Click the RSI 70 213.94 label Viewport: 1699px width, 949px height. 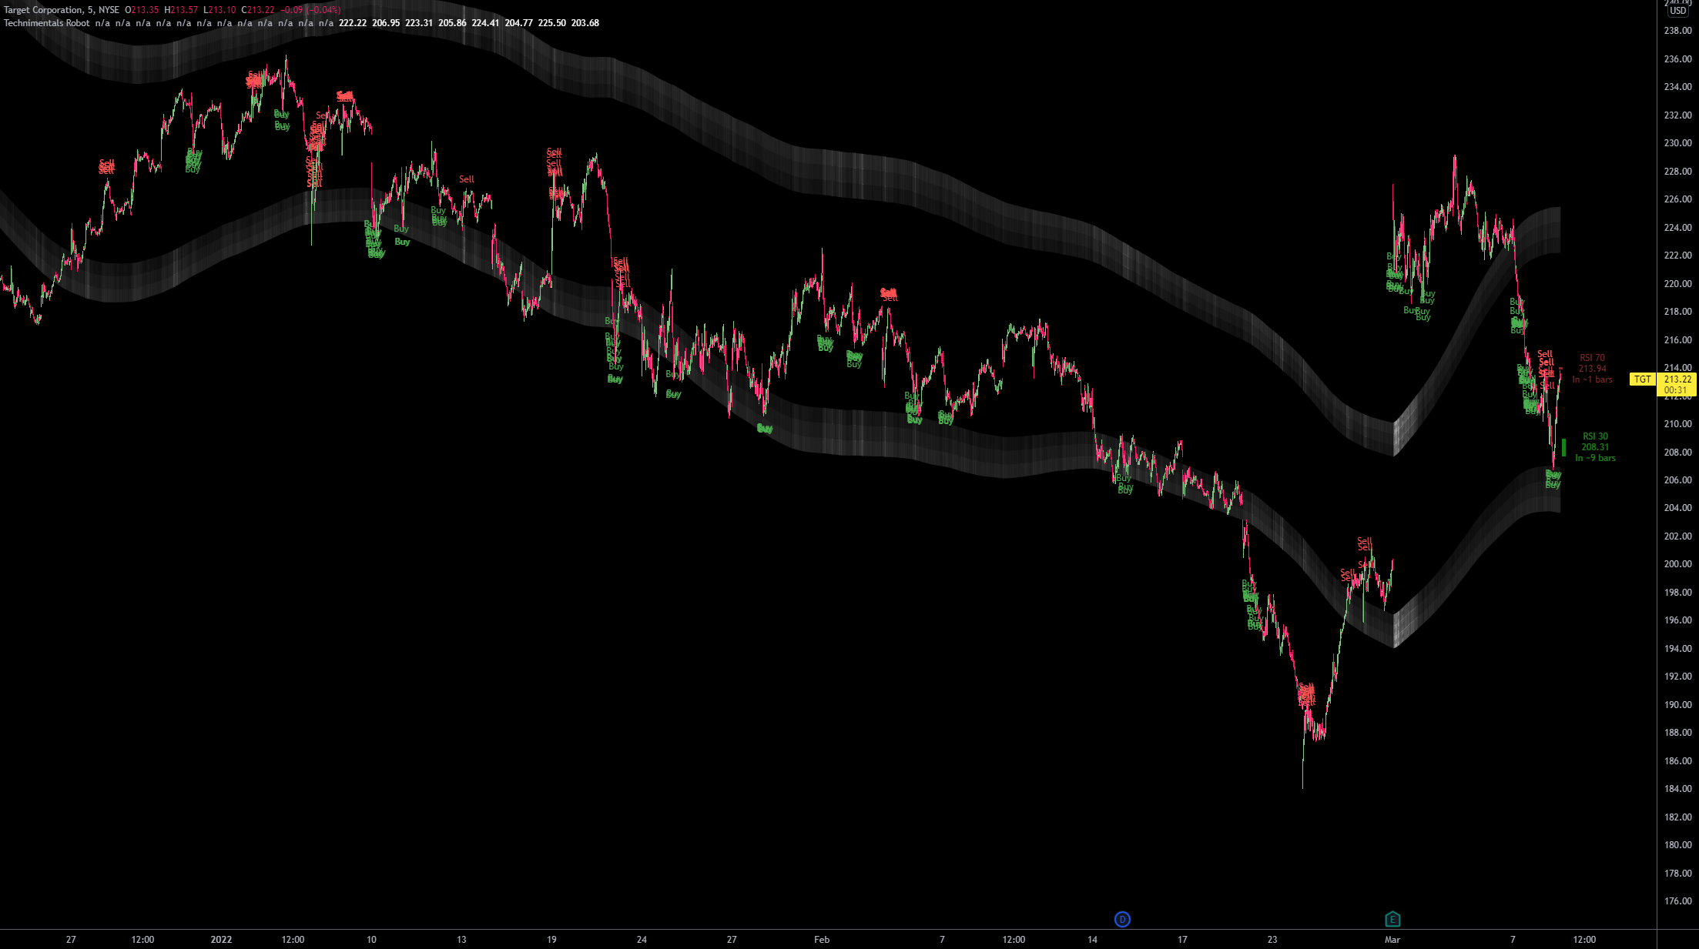[1592, 369]
